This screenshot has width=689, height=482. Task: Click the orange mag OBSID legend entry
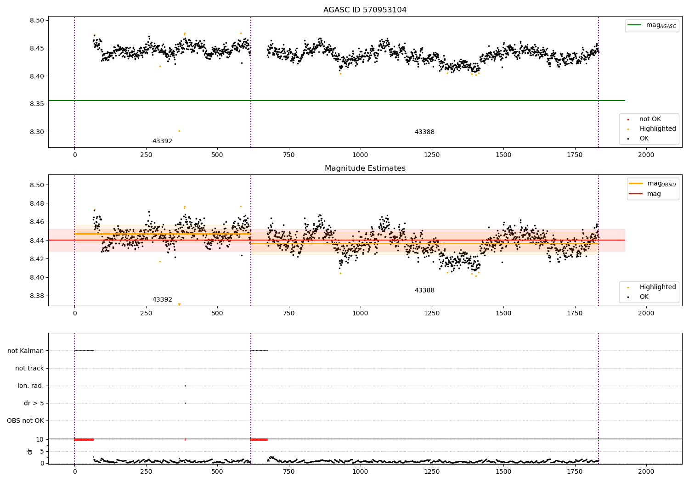652,184
